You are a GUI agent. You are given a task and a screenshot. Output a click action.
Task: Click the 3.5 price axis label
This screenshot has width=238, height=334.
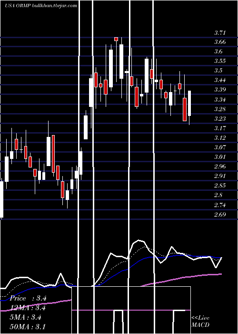218,71
